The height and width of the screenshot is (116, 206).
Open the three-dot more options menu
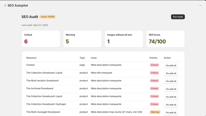click(x=200, y=5)
